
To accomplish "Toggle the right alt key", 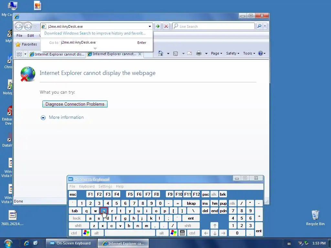I will 162,233.
